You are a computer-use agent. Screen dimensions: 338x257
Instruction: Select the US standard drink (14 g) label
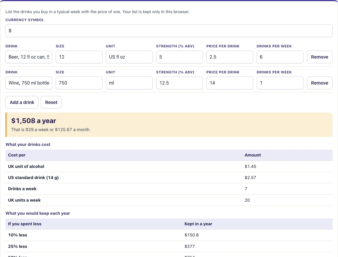[33, 178]
